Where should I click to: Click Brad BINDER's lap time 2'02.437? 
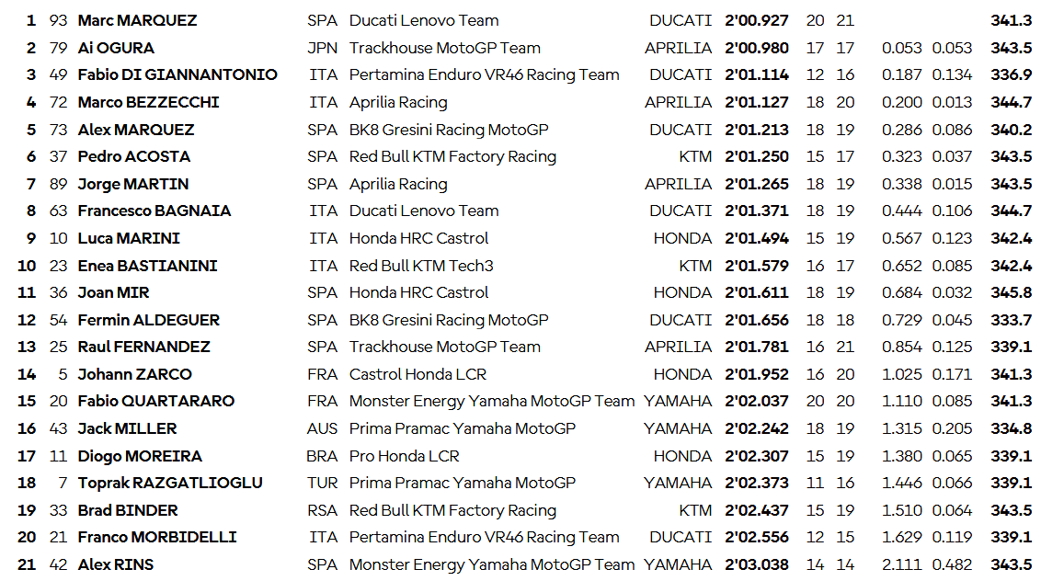[756, 510]
